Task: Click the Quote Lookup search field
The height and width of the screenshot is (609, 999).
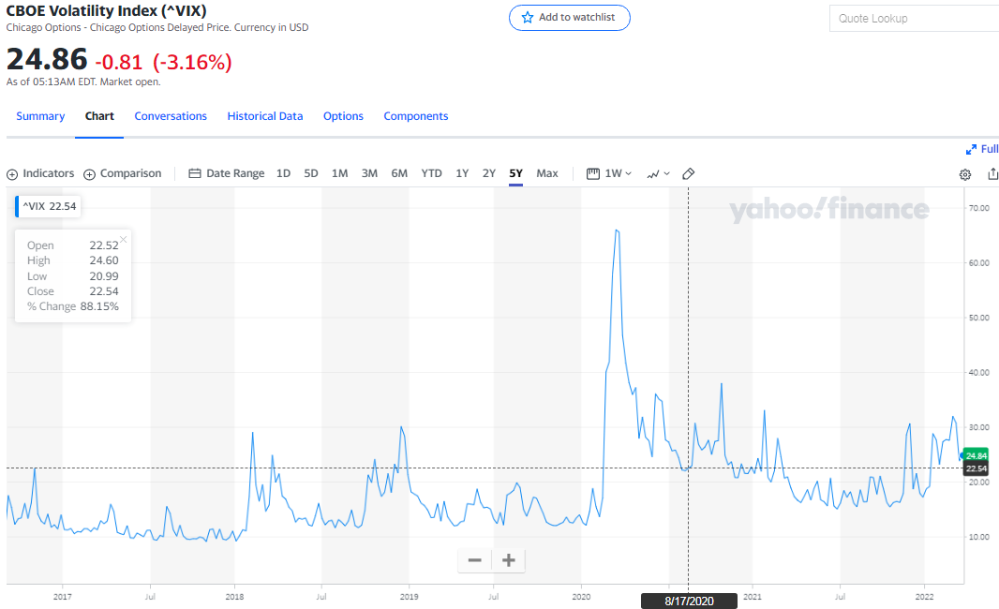Action: coord(915,19)
